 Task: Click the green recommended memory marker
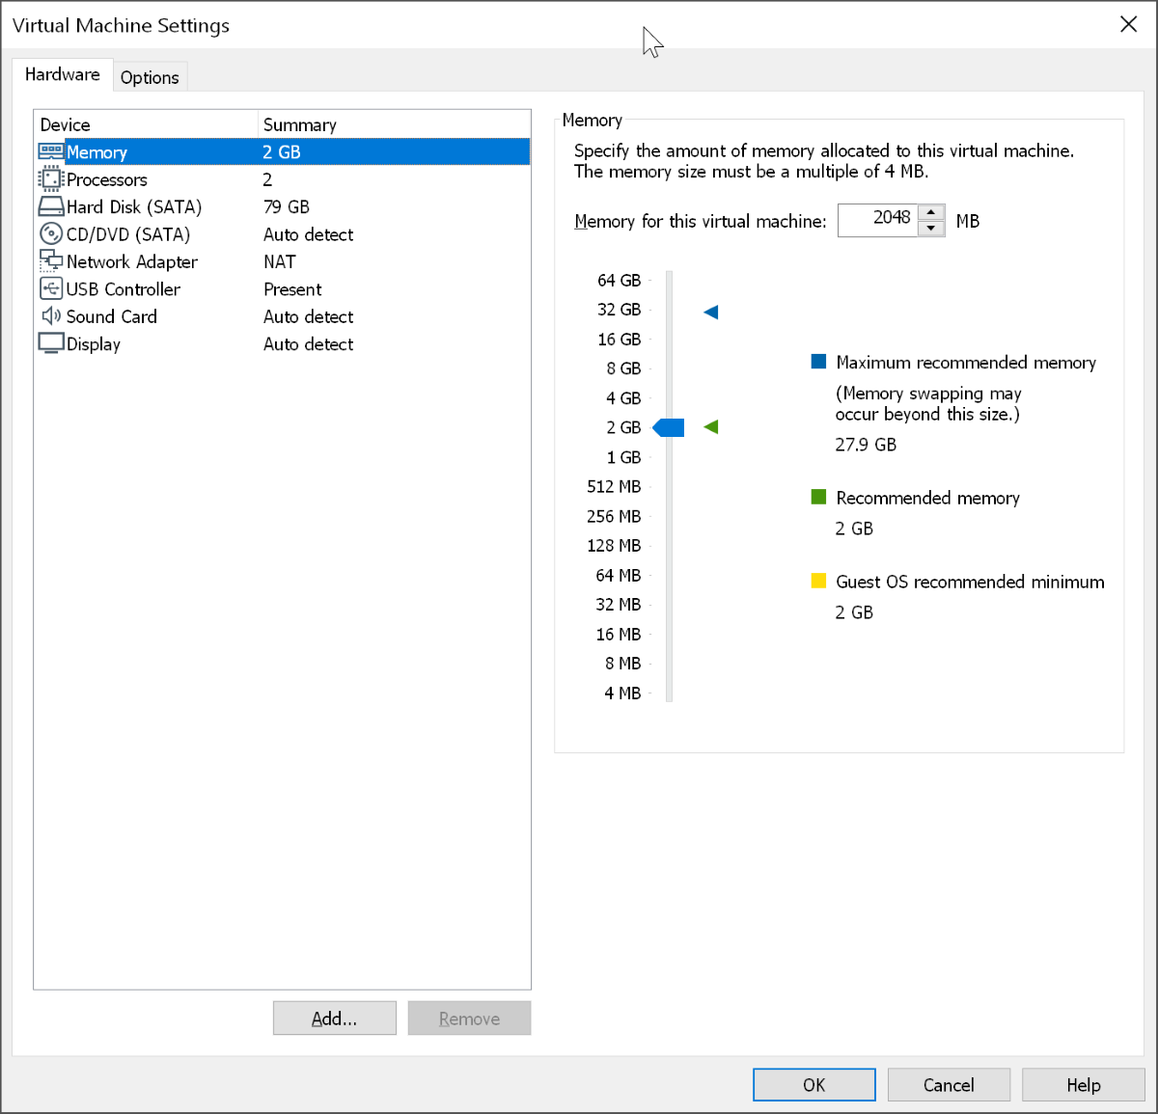[x=711, y=427]
